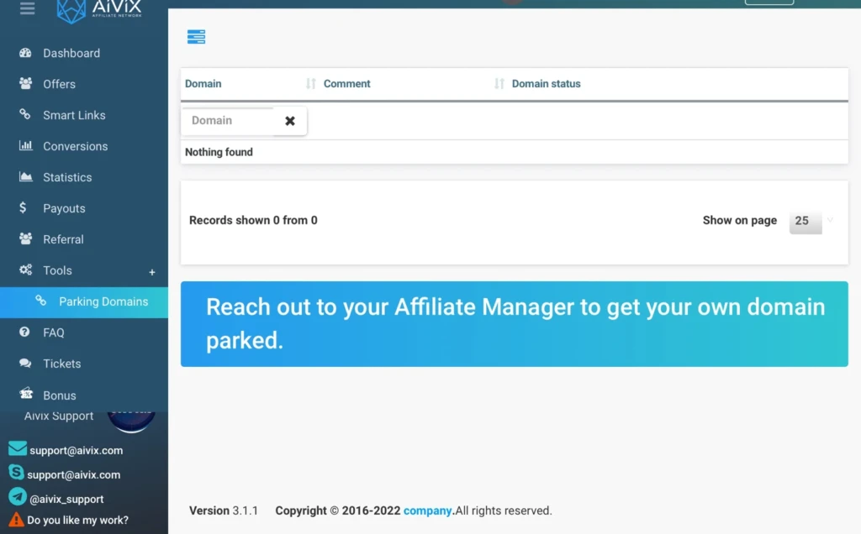861x534 pixels.
Task: Click the Aivix Support label
Action: 59,416
